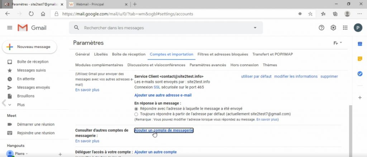Open browser collections icon
The height and width of the screenshot is (157, 367).
(x=335, y=14)
